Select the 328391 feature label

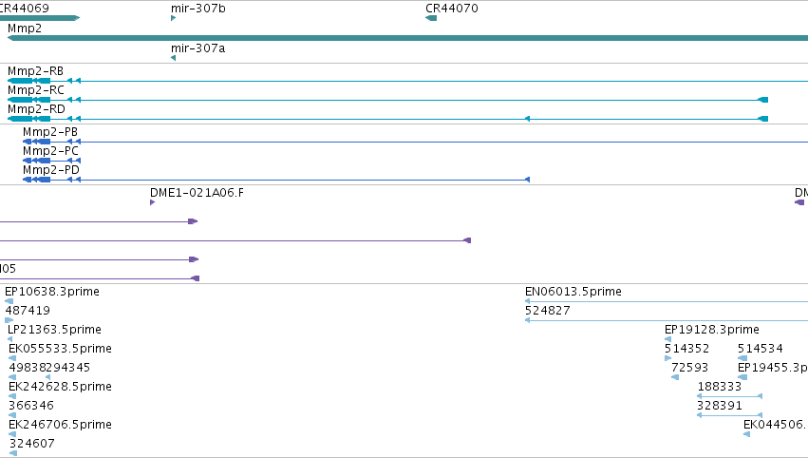coord(720,406)
